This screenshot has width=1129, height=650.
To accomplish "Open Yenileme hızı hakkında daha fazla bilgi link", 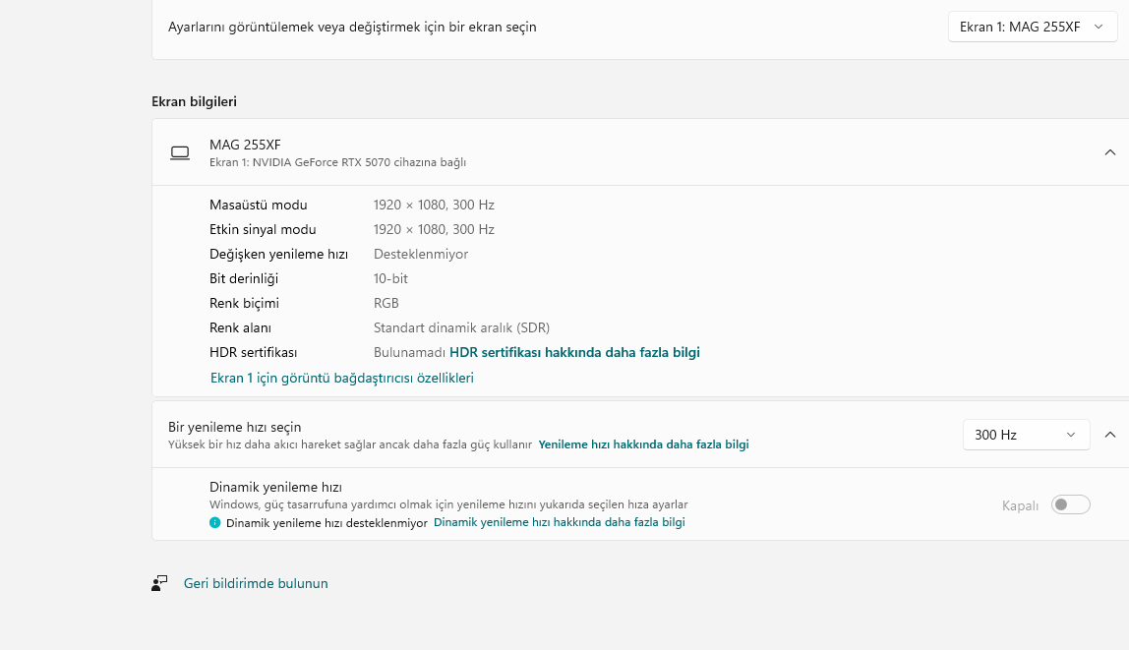I will point(644,444).
